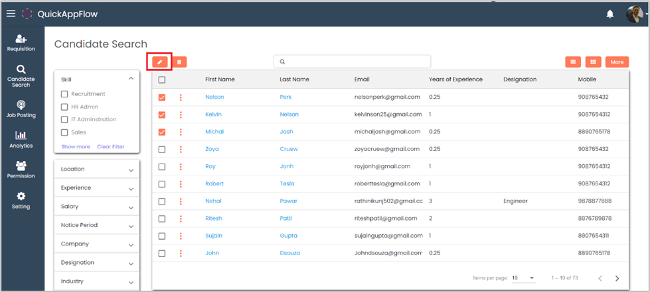The height and width of the screenshot is (292, 650).
Task: Tick the select-all header checkbox
Action: [x=162, y=79]
